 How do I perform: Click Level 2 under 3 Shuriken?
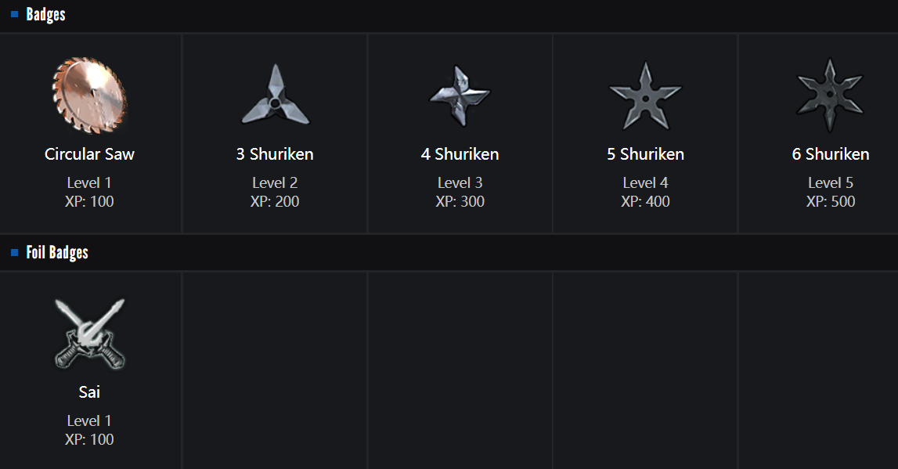(x=275, y=183)
